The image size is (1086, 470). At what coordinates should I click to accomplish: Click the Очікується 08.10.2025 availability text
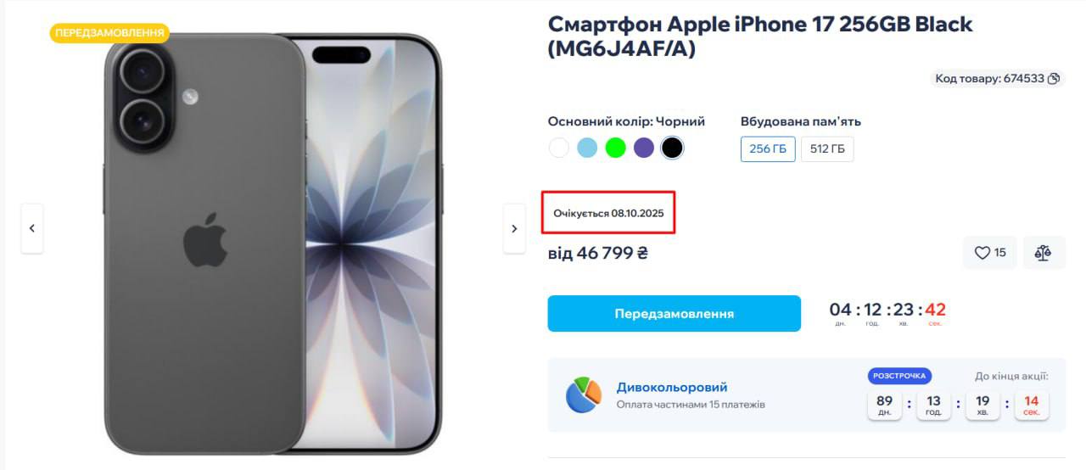608,213
